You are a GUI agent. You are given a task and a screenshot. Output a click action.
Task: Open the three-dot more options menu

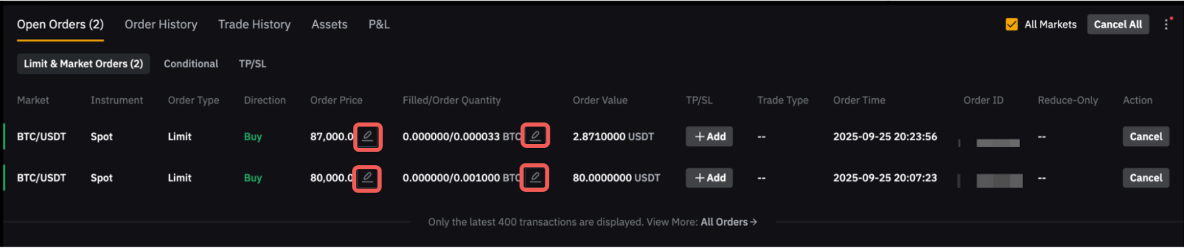click(1166, 24)
